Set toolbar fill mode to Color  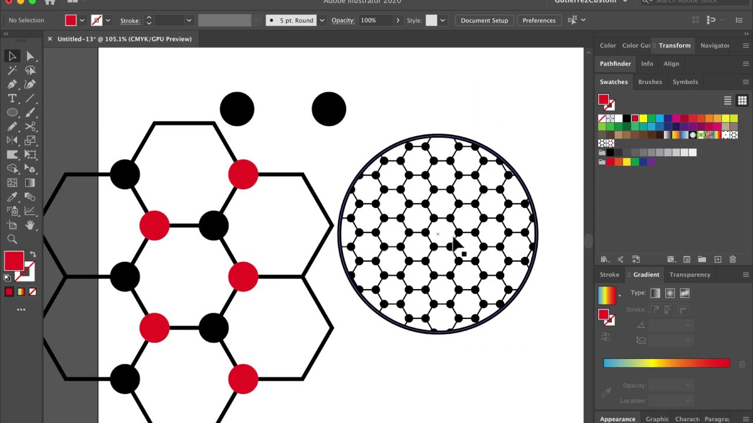tap(9, 292)
